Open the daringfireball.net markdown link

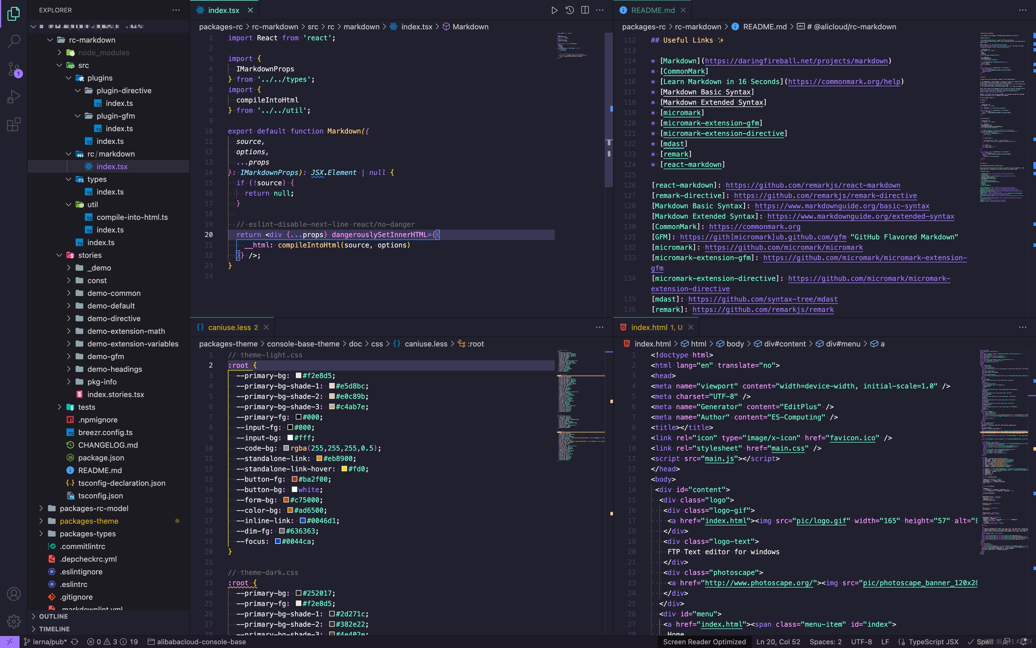tap(796, 61)
